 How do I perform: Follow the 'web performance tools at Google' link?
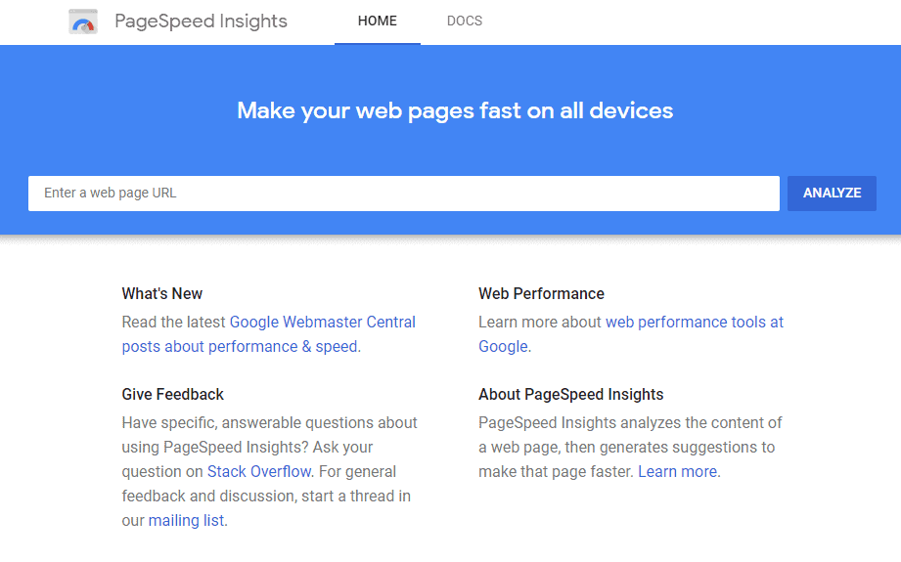631,334
